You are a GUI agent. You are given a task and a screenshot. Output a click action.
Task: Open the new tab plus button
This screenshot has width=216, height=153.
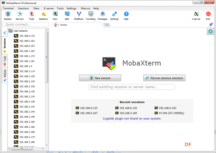pyautogui.click(x=107, y=25)
